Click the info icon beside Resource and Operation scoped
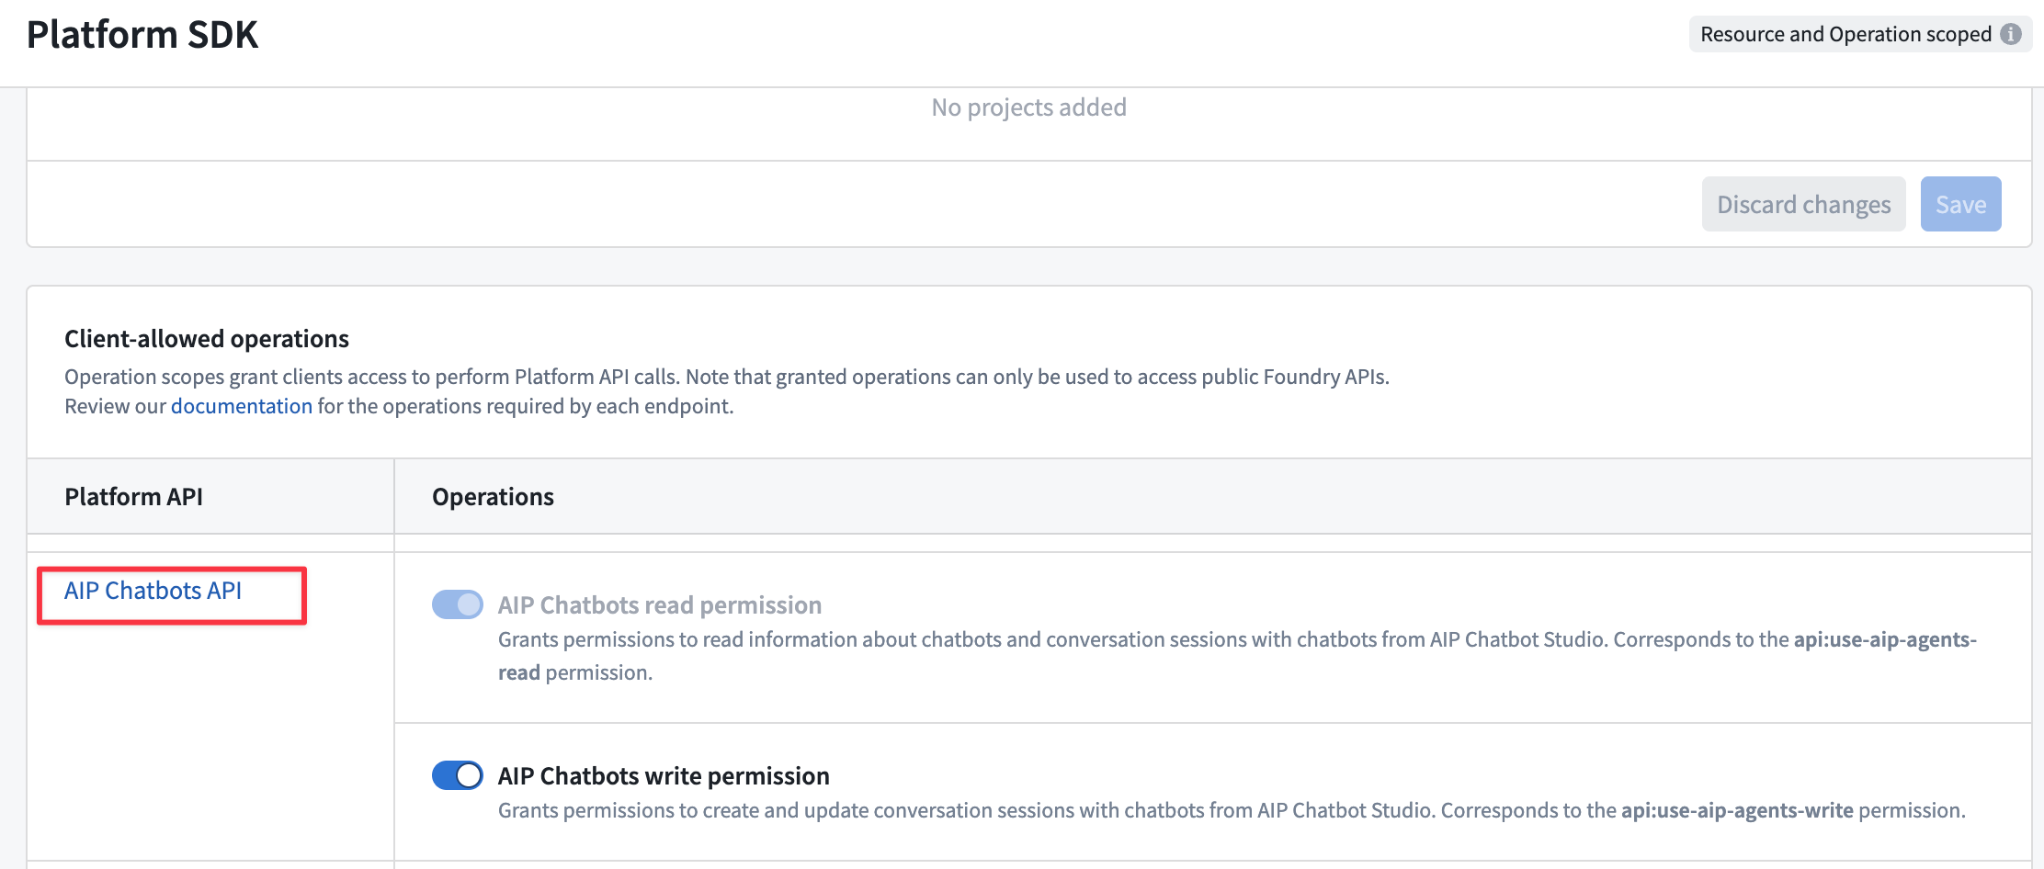Image resolution: width=2044 pixels, height=869 pixels. pyautogui.click(x=2013, y=33)
